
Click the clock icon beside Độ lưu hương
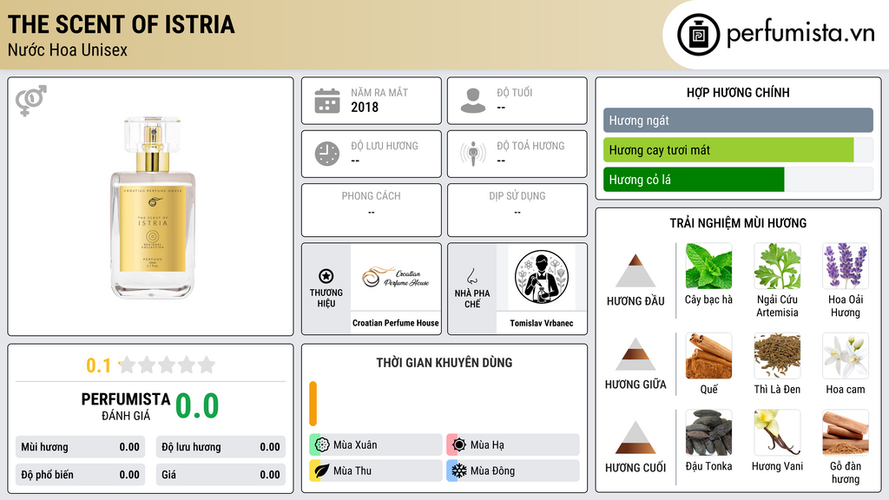(x=327, y=154)
